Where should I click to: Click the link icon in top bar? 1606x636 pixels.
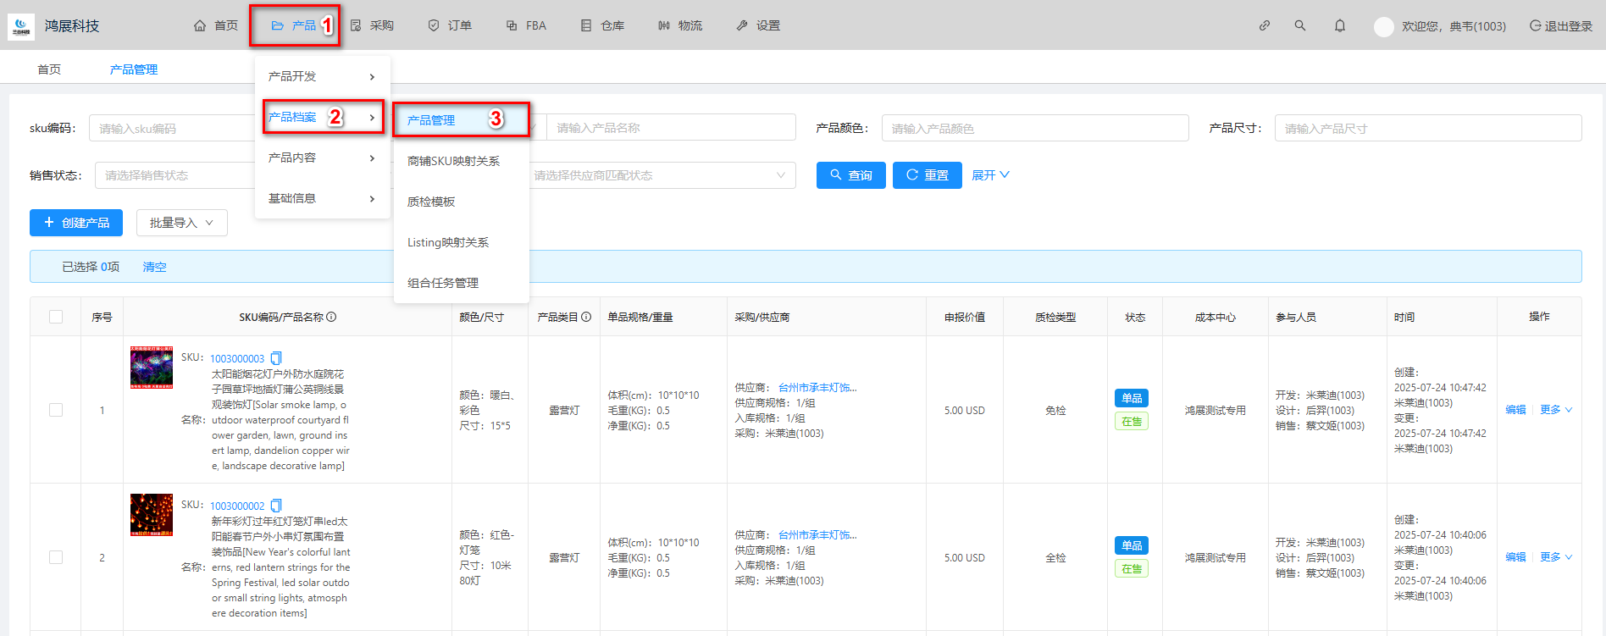[x=1264, y=25]
